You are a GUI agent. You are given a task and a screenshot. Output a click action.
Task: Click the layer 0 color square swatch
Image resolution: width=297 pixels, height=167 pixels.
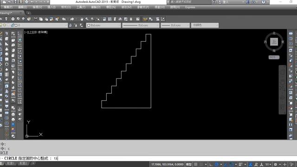pyautogui.click(x=16, y=25)
